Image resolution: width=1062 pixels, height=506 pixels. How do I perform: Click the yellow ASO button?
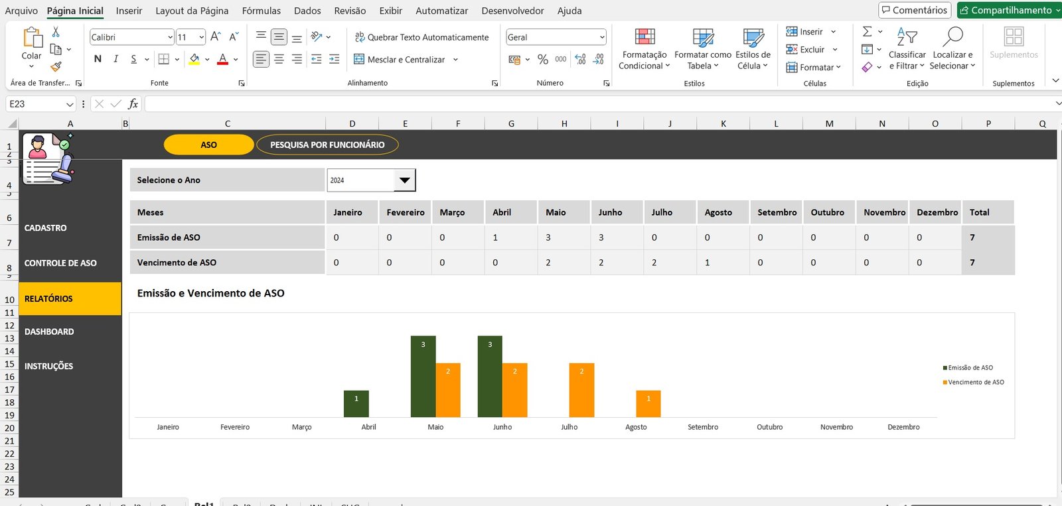[208, 145]
